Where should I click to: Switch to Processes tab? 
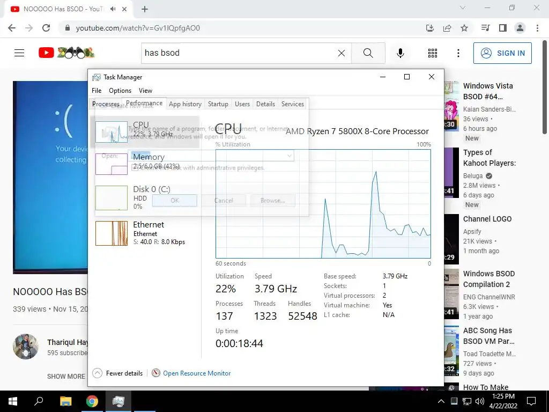pos(106,104)
